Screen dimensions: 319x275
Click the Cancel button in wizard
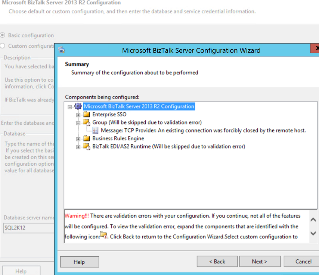[x=302, y=262]
